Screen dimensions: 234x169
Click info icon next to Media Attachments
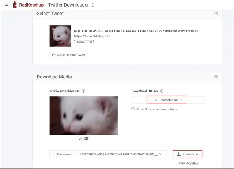click(x=83, y=91)
